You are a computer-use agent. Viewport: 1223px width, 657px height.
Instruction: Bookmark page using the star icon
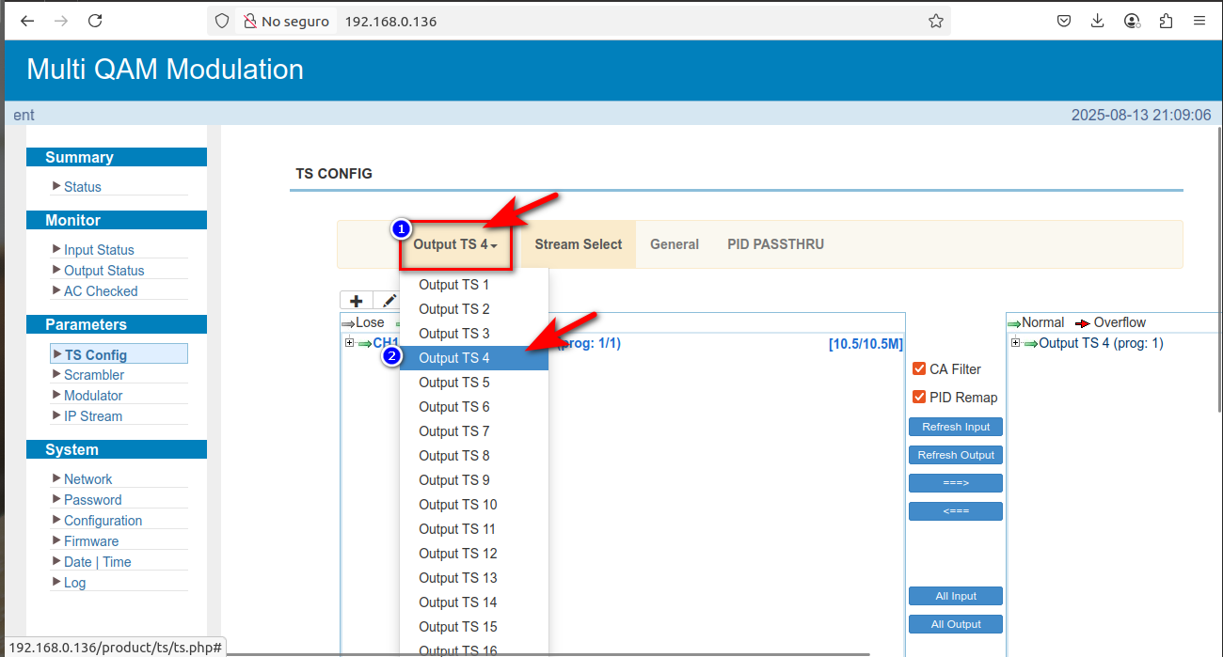935,21
